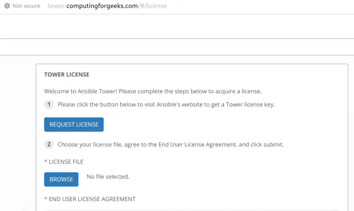The height and width of the screenshot is (211, 354).
Task: Click the step 2 number badge
Action: coord(49,145)
